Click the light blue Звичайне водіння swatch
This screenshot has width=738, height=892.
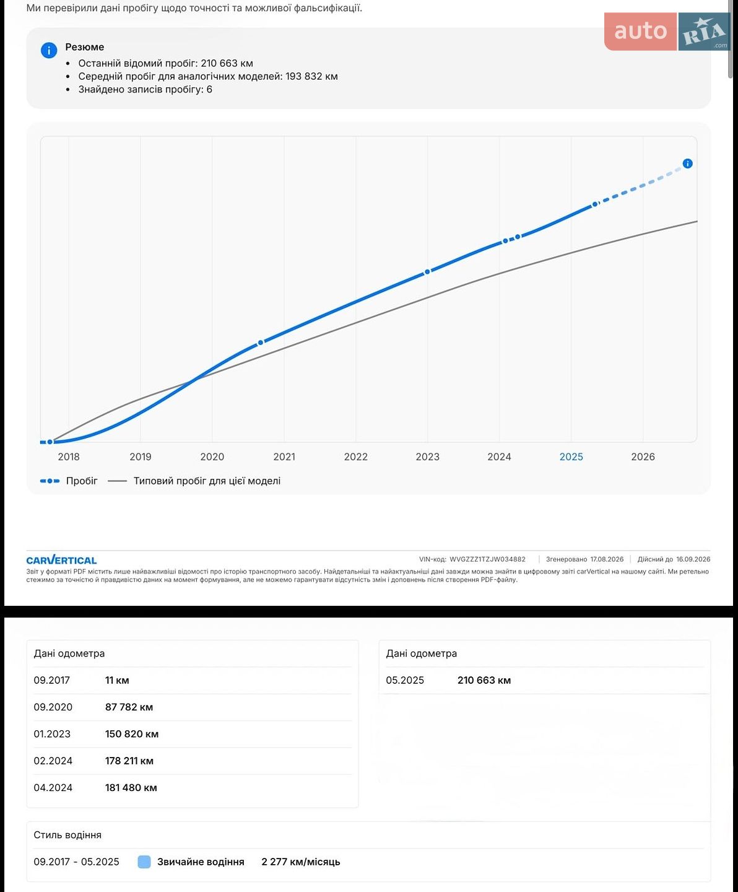(x=144, y=862)
